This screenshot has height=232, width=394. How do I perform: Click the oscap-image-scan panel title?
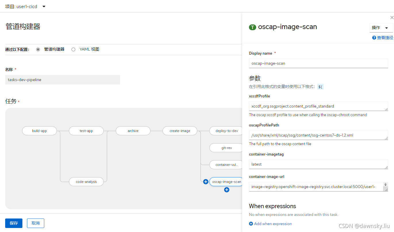tap(287, 27)
